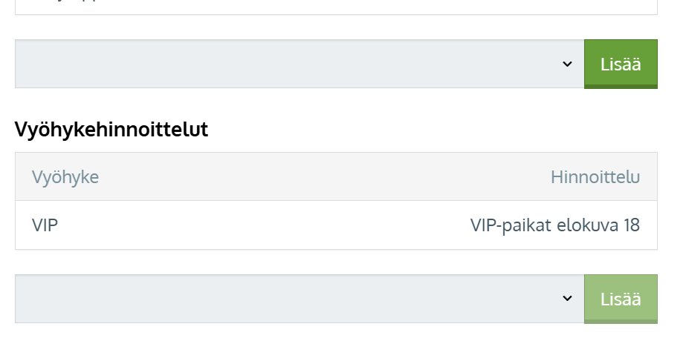The image size is (686, 338).
Task: Click the chevron arrow in the upper dropdown
Action: tap(567, 64)
